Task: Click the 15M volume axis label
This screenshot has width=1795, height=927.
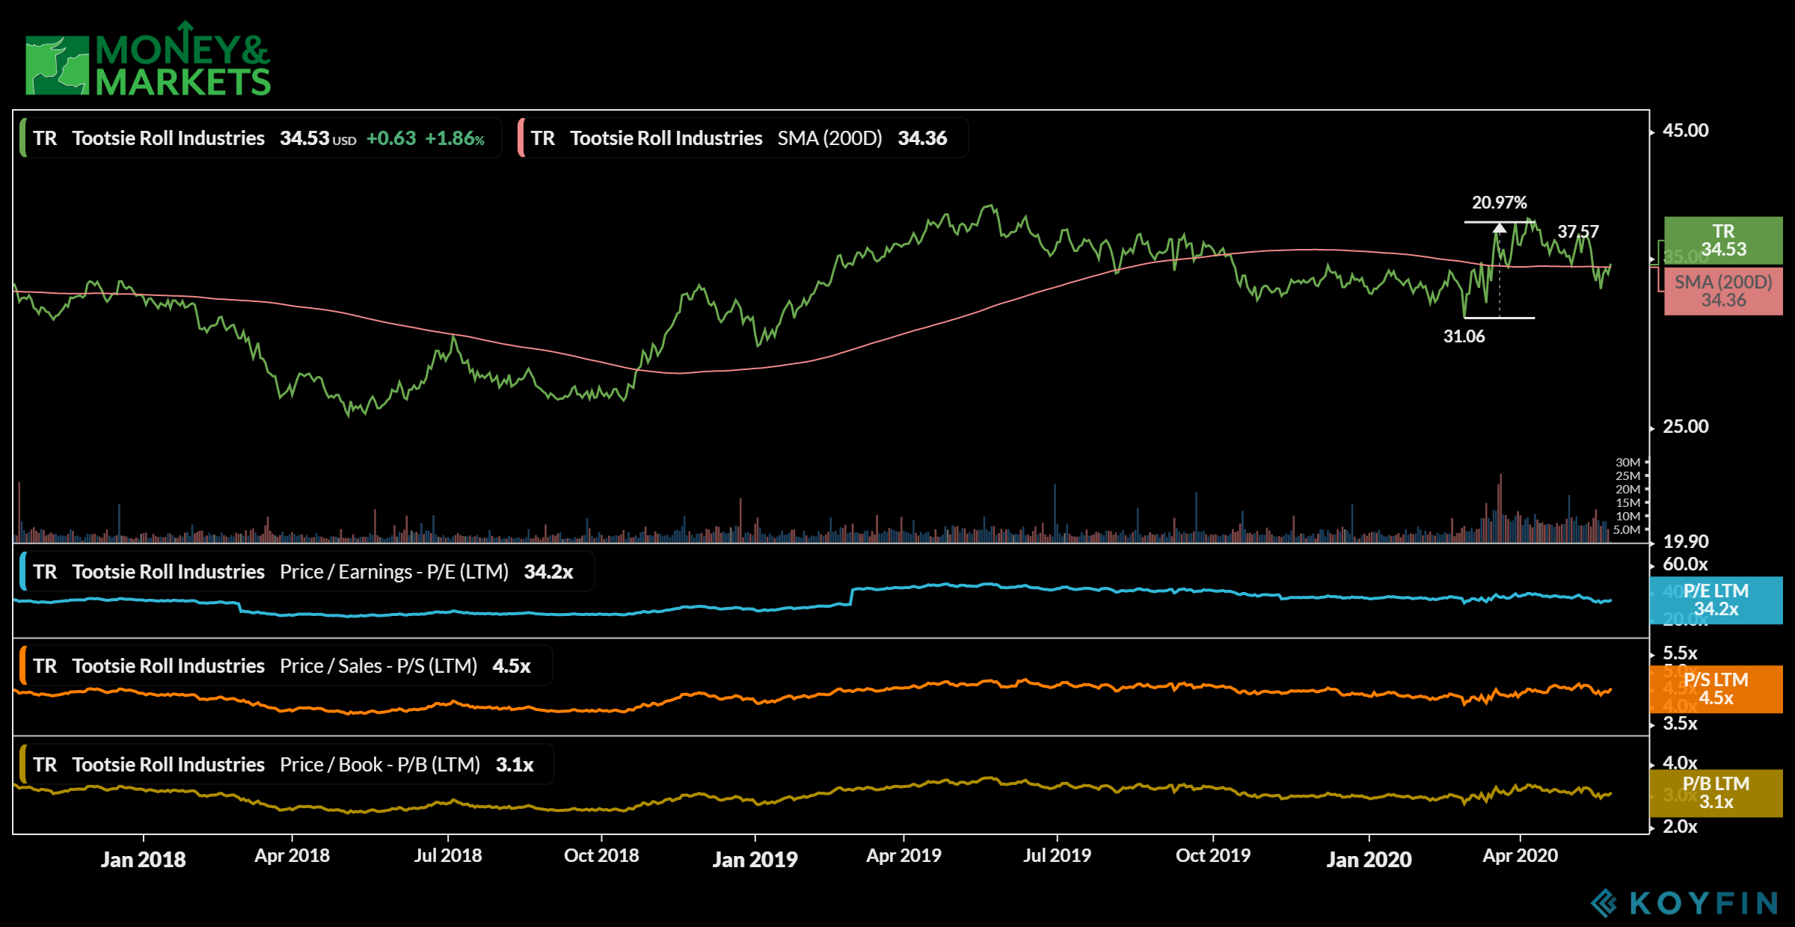Action: 1627,503
